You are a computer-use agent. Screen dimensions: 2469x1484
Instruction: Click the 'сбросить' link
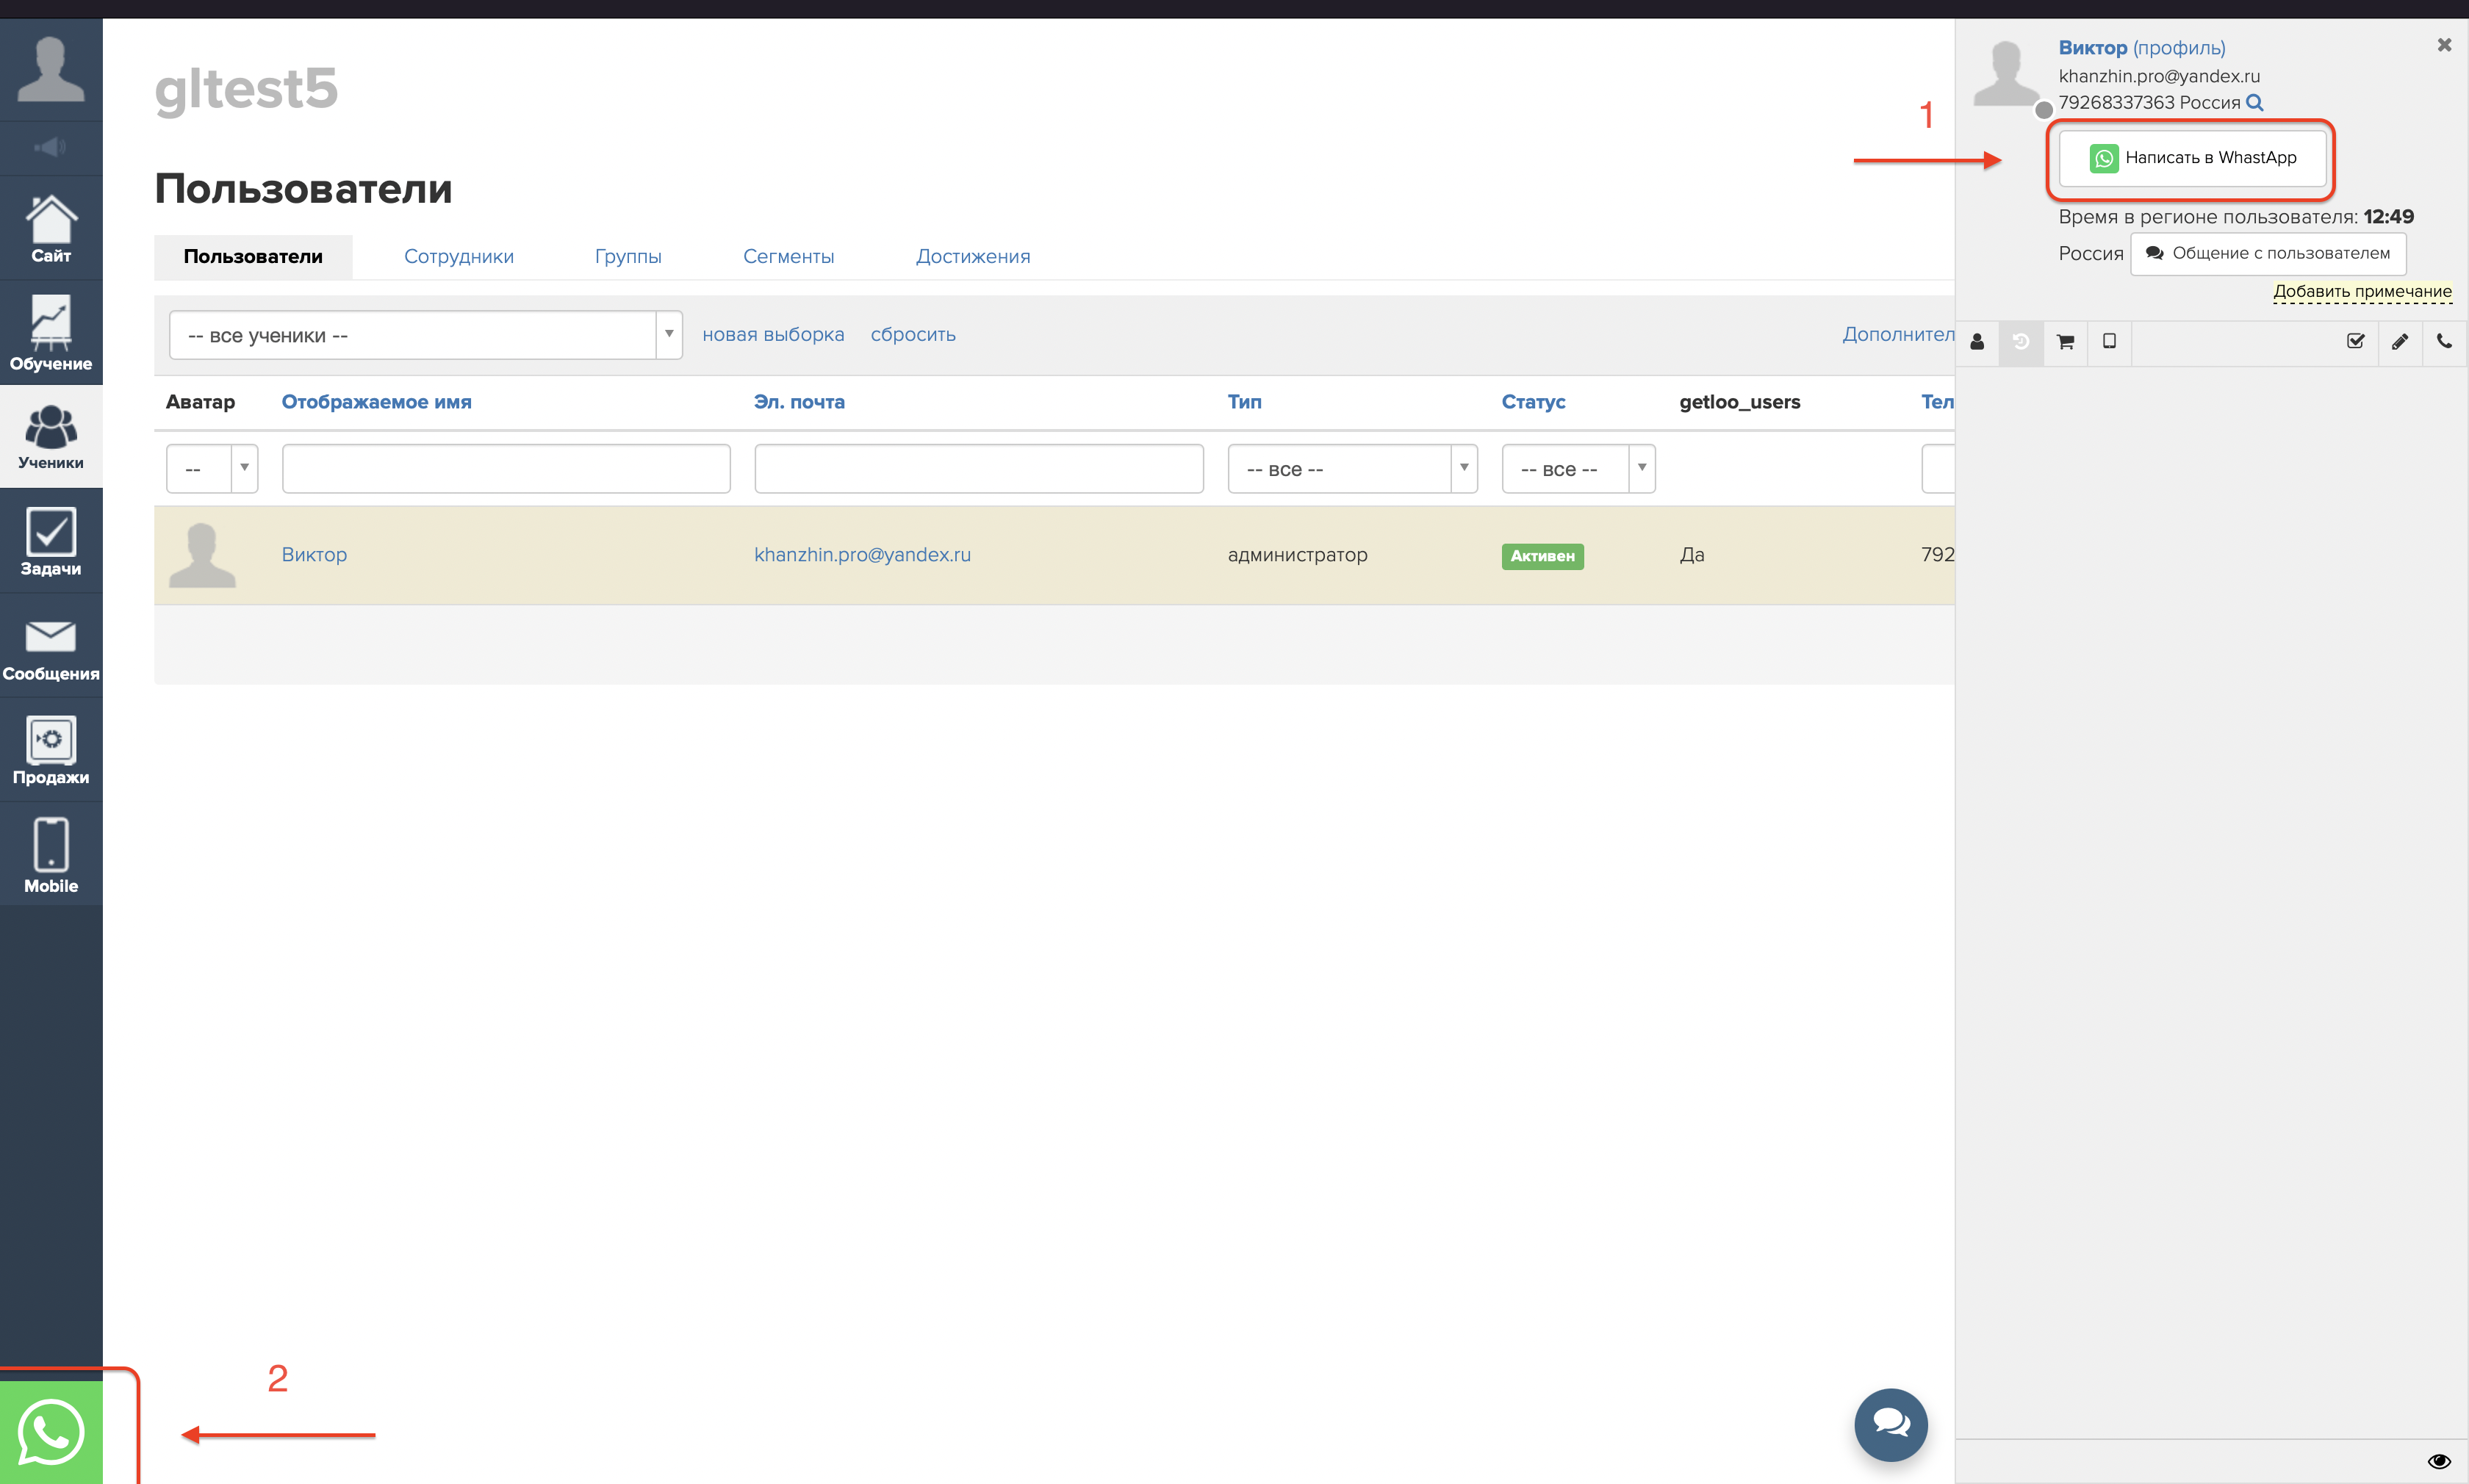pyautogui.click(x=912, y=335)
